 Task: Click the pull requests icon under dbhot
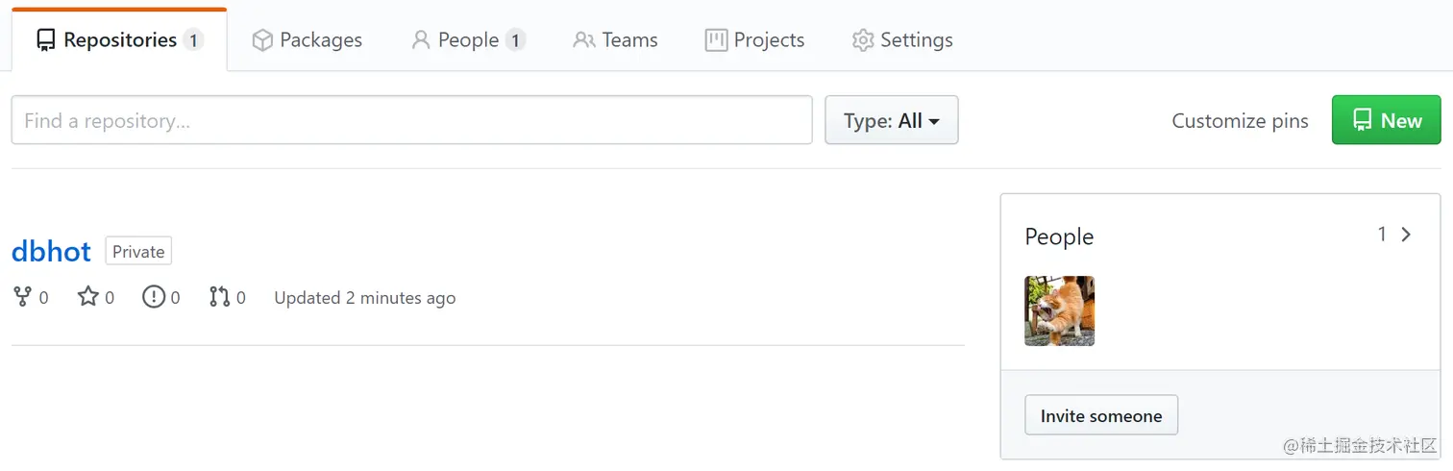219,297
